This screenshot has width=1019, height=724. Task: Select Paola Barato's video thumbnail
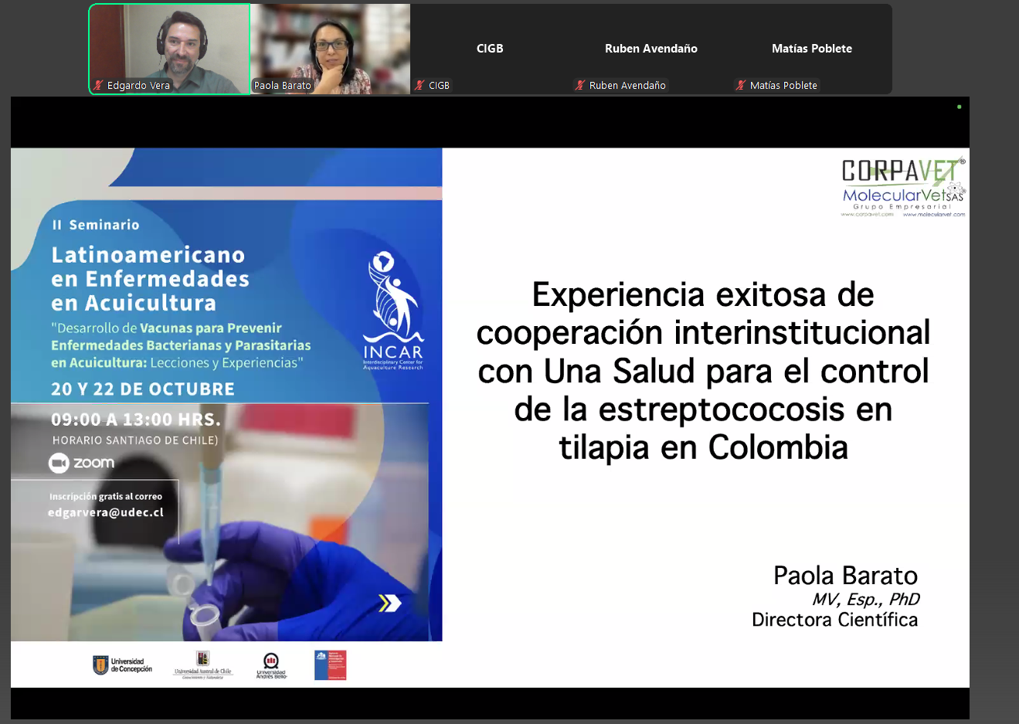(x=330, y=49)
